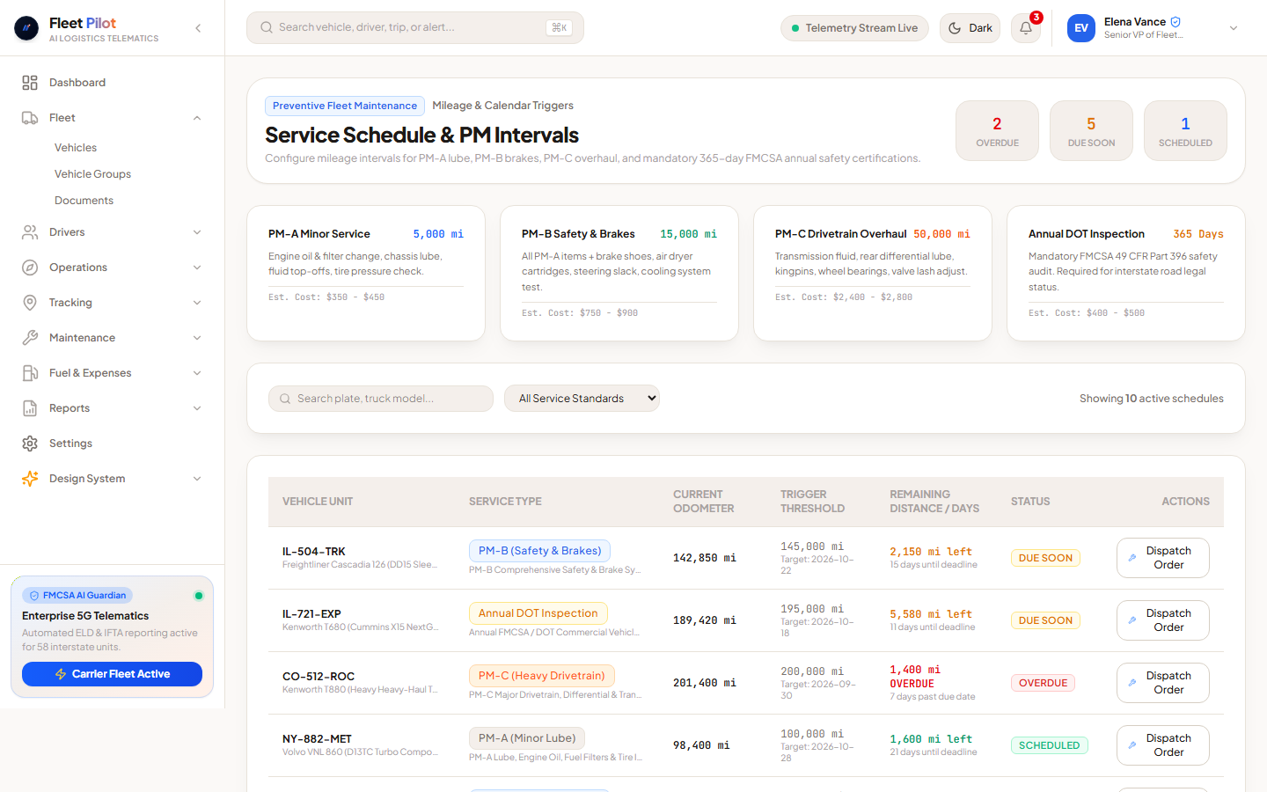This screenshot has width=1267, height=792.
Task: Select the Overdue count card
Action: click(997, 131)
